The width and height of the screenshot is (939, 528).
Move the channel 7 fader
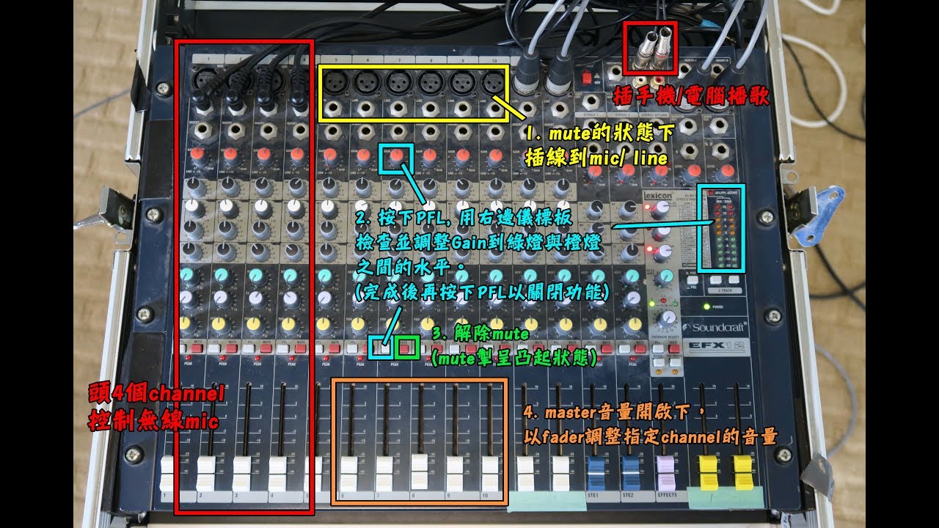(x=385, y=473)
